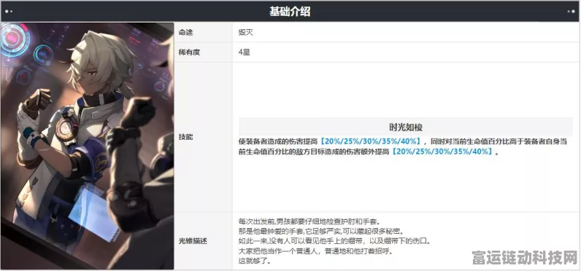The width and height of the screenshot is (581, 271).
Task: Click the 时光如梭 skill name heading
Action: coord(406,127)
